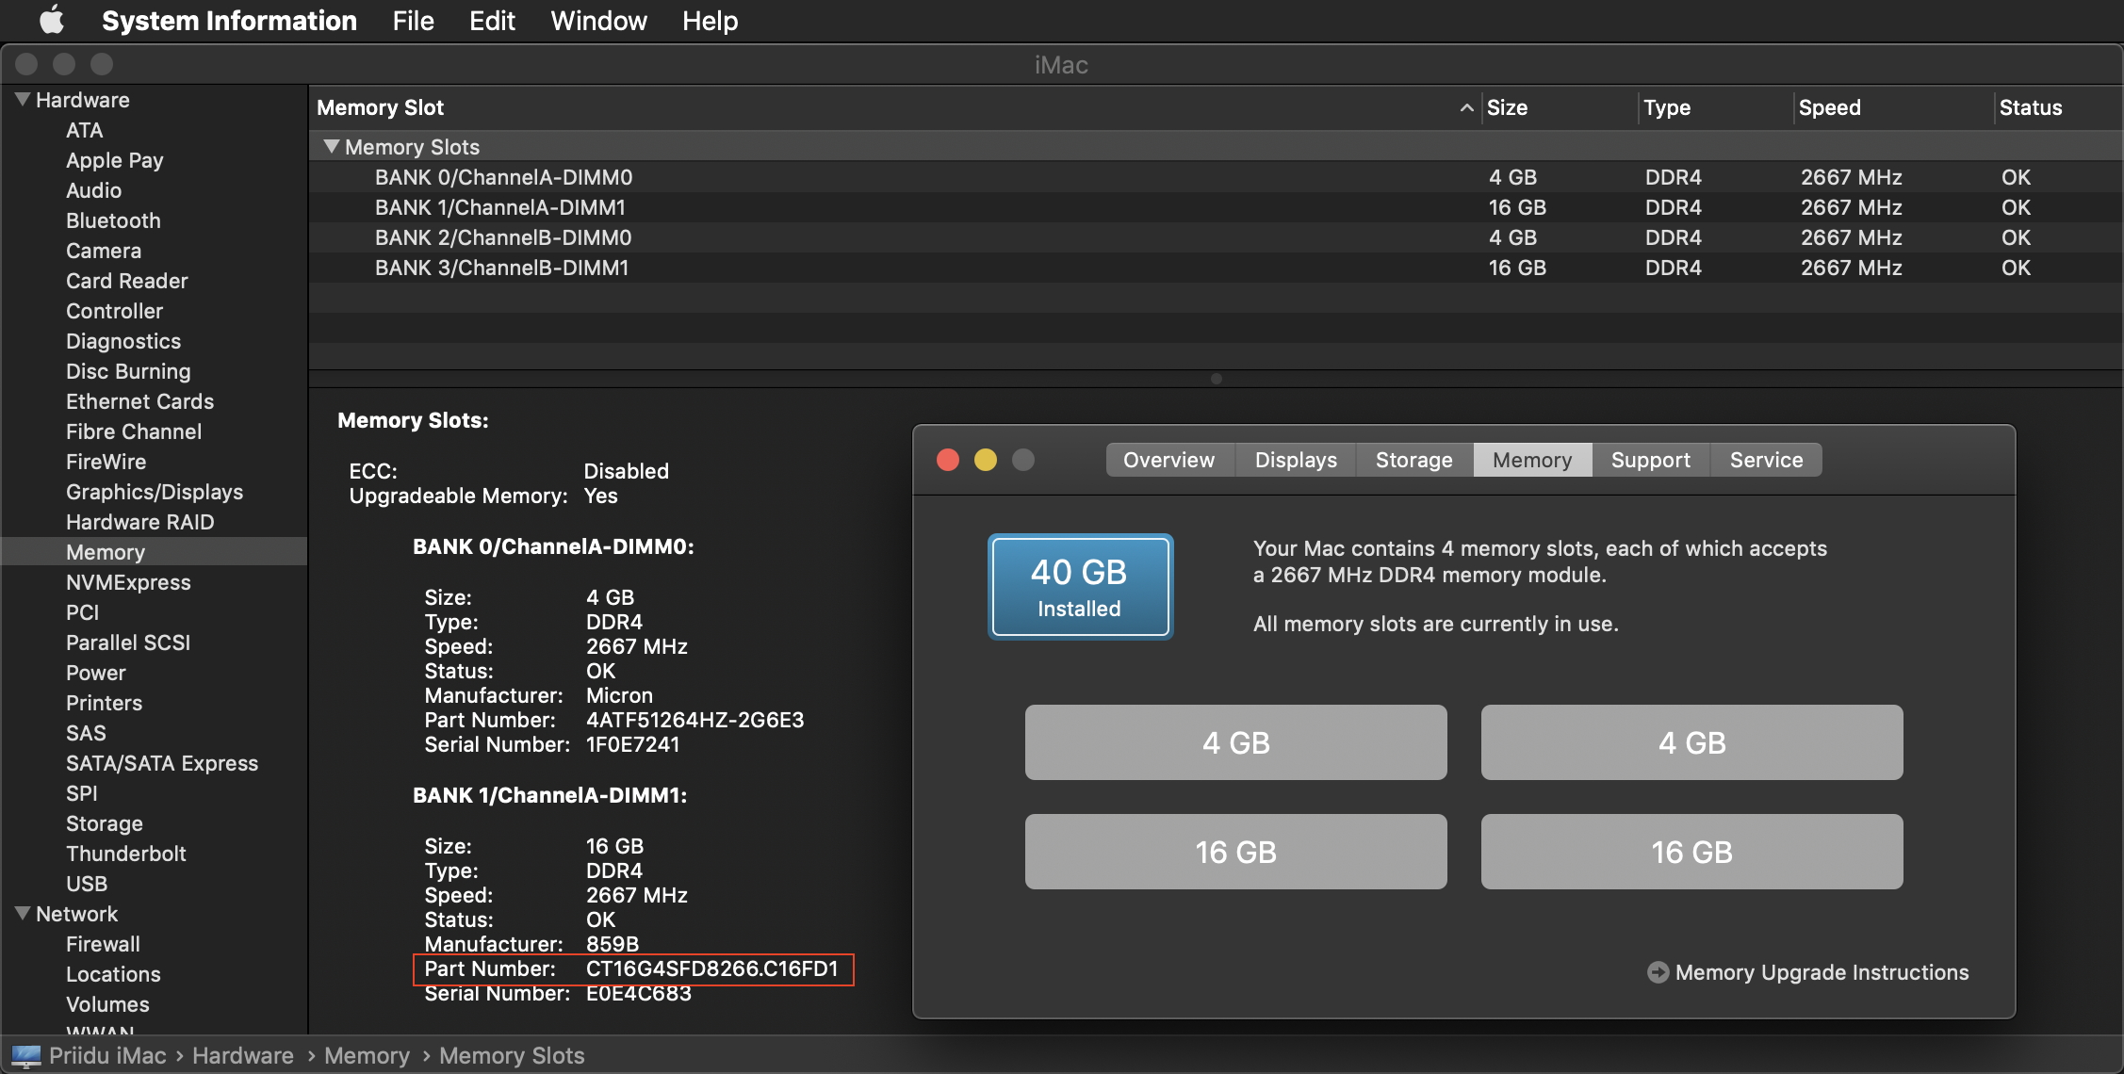The height and width of the screenshot is (1074, 2124).
Task: Select Graphics/Displays in the sidebar
Action: tap(155, 492)
